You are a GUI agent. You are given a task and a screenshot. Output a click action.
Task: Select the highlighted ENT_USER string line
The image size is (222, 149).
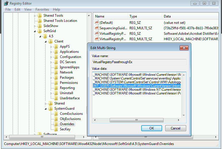137,86
